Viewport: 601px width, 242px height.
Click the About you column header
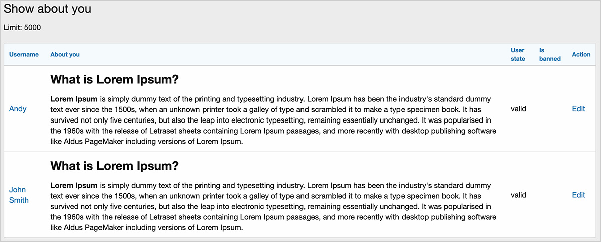65,54
